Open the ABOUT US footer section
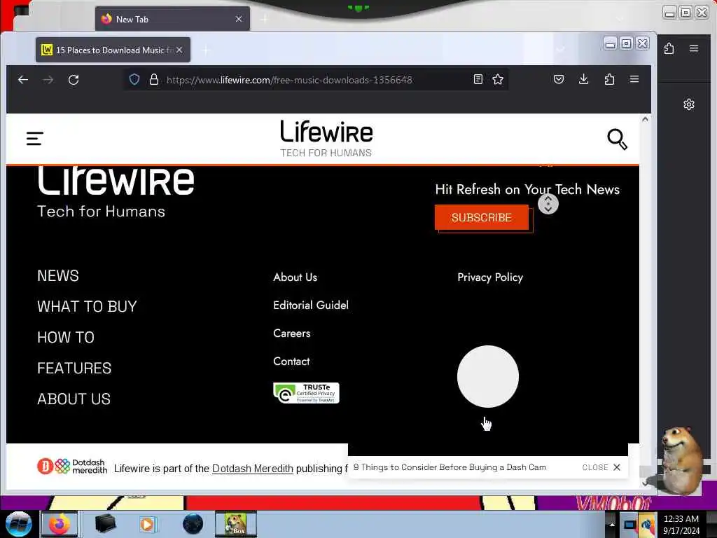 [x=74, y=399]
